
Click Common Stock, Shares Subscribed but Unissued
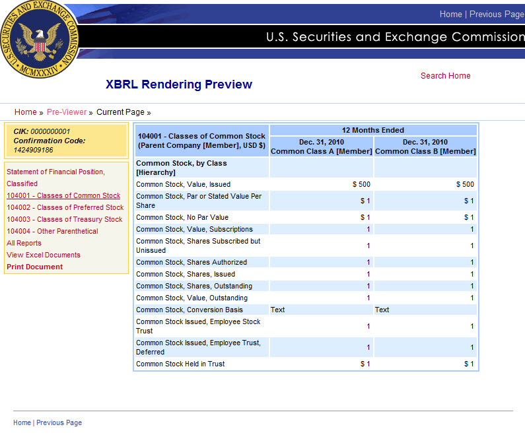coord(198,246)
